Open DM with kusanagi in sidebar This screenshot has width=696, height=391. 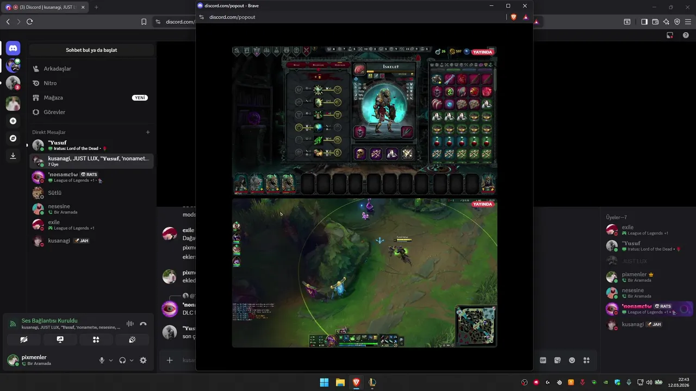click(x=91, y=241)
